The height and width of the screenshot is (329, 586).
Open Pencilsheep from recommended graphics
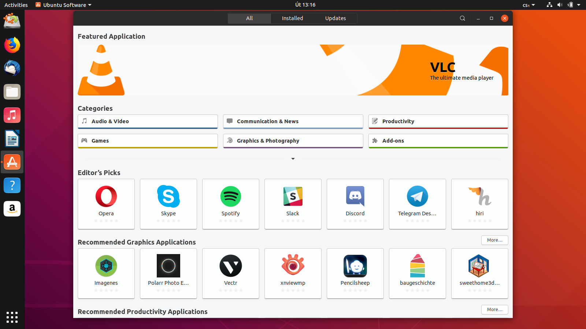[x=355, y=273]
